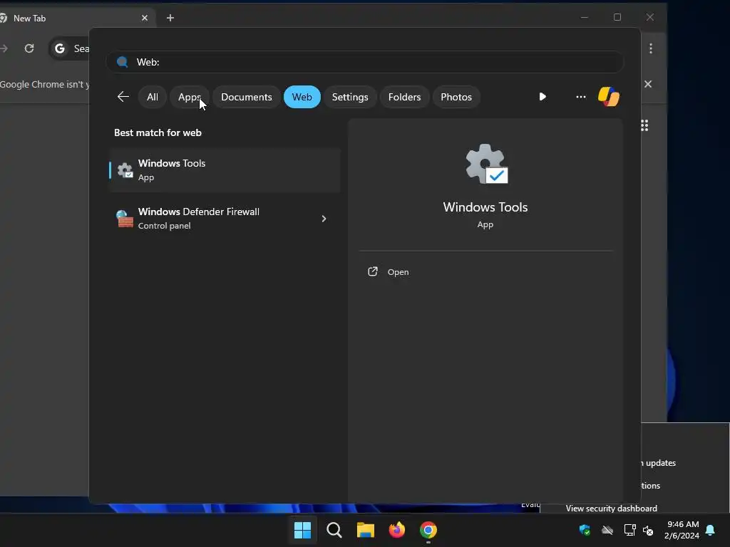Expand Windows Defender Firewall details chevron
The image size is (730, 547).
click(324, 219)
